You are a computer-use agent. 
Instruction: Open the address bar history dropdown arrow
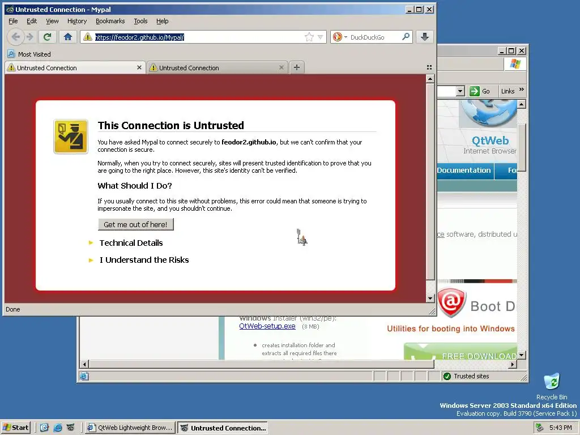pos(321,37)
